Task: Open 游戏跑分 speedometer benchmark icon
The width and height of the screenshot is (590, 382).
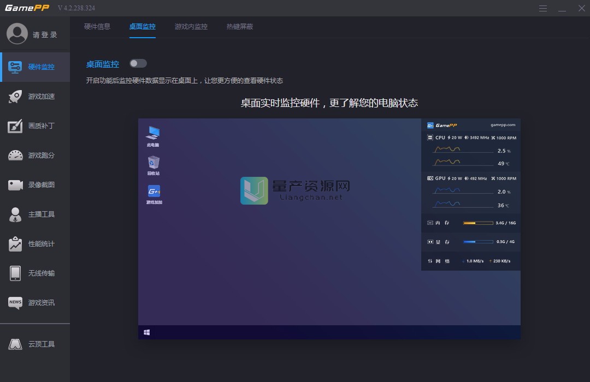Action: [x=15, y=156]
